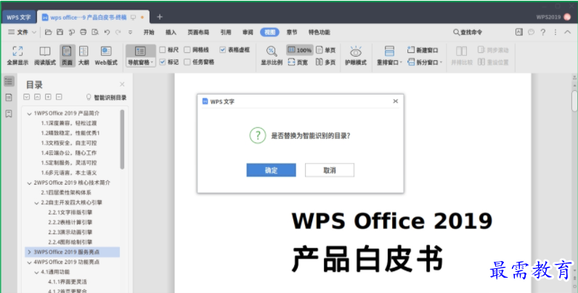Add a new document tab with plus
This screenshot has width=578, height=293.
pyautogui.click(x=160, y=17)
